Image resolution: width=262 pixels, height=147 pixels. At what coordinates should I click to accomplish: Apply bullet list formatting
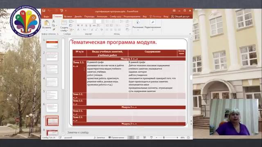(108, 21)
